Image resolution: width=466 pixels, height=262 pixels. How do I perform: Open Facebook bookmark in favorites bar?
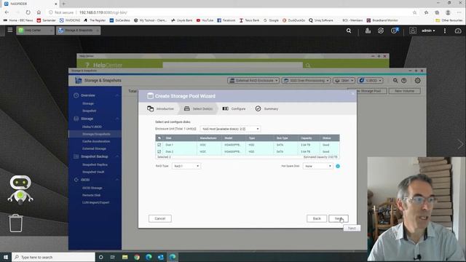226,20
